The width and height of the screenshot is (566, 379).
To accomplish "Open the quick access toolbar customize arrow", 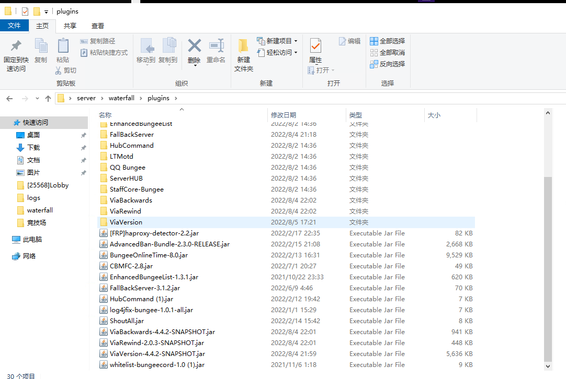I will point(46,12).
